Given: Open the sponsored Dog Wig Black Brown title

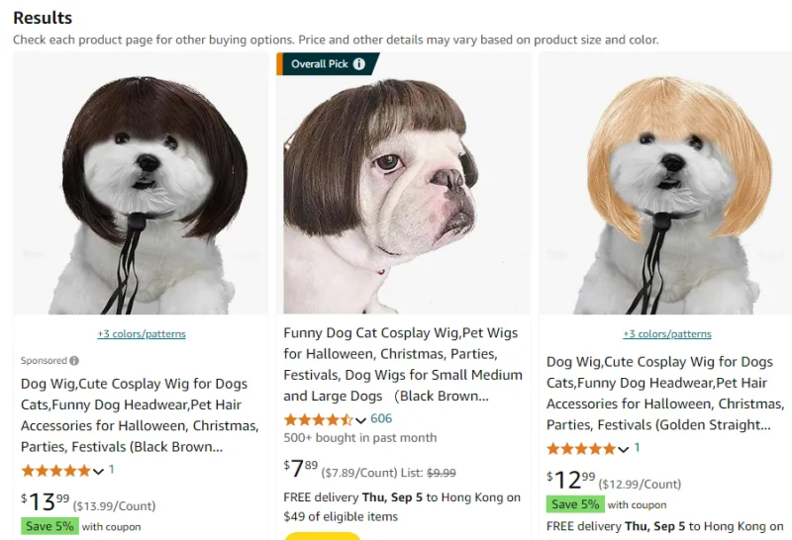Looking at the screenshot, I should [134, 414].
